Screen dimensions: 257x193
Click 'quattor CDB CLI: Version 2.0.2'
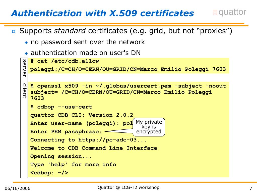(x=82, y=115)
